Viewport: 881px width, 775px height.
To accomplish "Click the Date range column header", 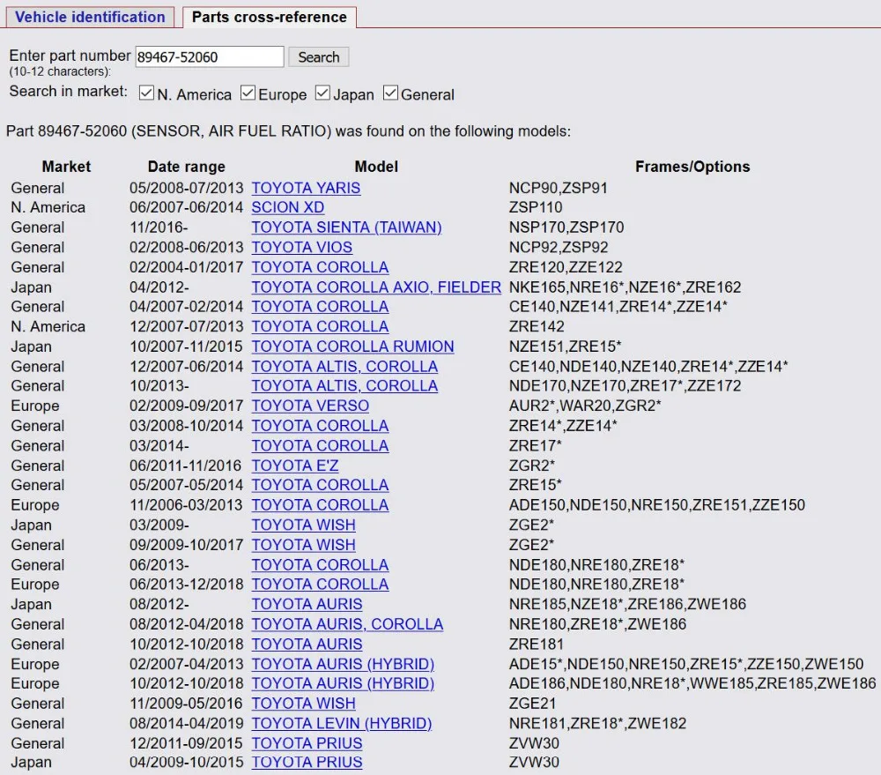I will 187,167.
